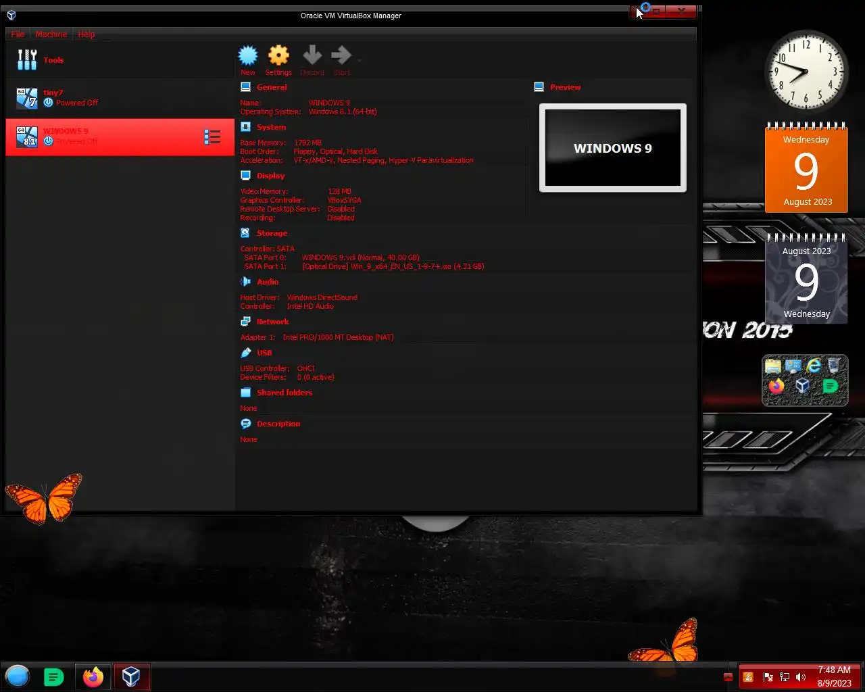
Task: Open the Help menu
Action: (86, 34)
